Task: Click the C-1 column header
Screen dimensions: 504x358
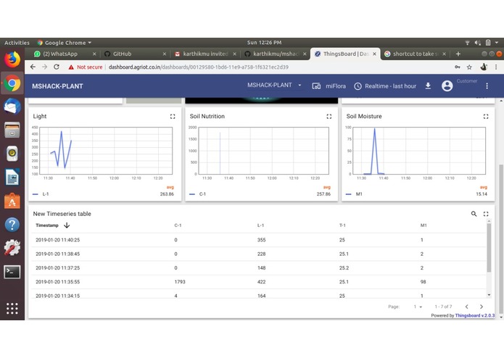Action: [178, 225]
